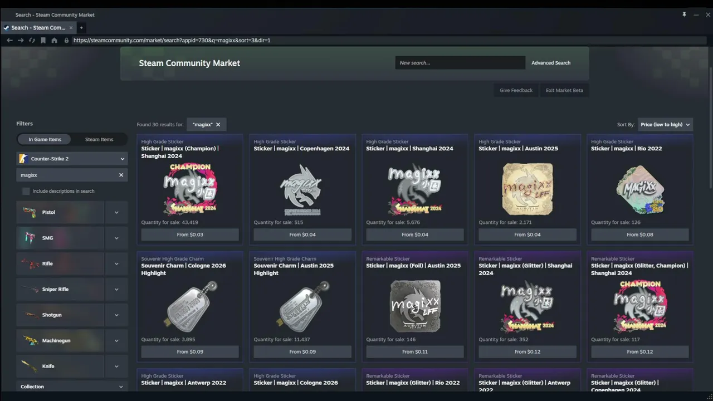Viewport: 713px width, 401px height.
Task: Click From $0.08 price button
Action: coord(640,234)
